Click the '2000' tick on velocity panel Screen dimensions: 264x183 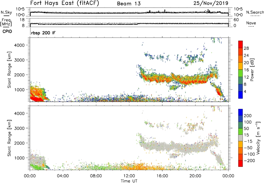(19, 143)
